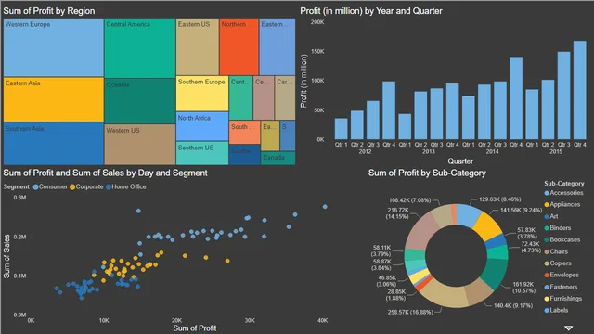Image resolution: width=594 pixels, height=334 pixels.
Task: Click the Home Office segment legend entry
Action: pos(126,186)
